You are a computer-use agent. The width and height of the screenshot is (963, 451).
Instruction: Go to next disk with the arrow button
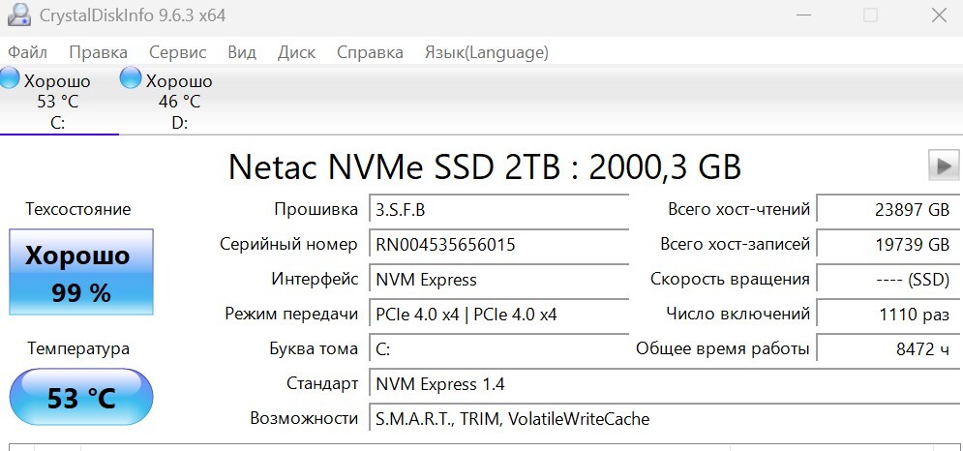click(x=944, y=165)
